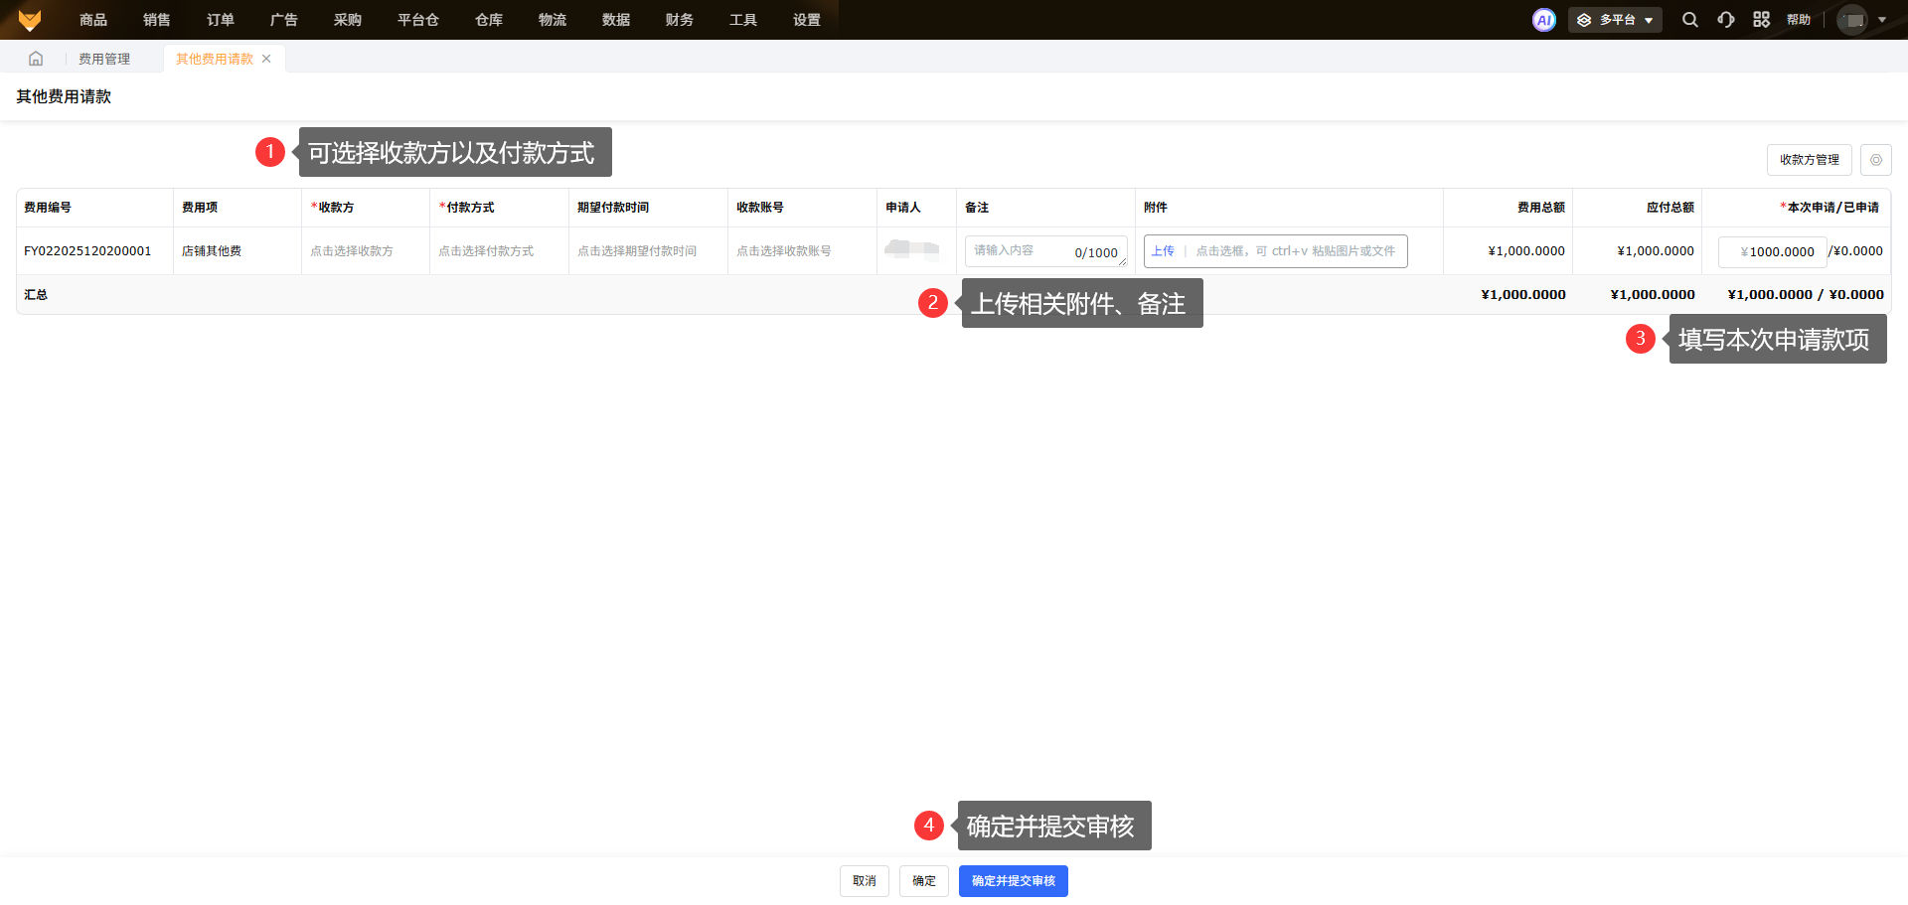Click the 附件 column header
1908x905 pixels.
(x=1156, y=208)
